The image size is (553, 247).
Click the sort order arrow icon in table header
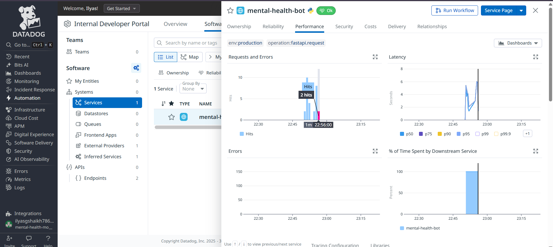coord(163,104)
